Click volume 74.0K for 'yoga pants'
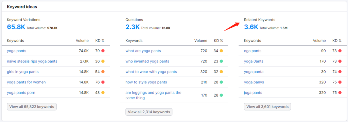 [84, 51]
